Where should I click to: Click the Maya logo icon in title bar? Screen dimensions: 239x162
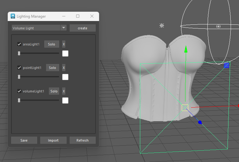(13, 16)
